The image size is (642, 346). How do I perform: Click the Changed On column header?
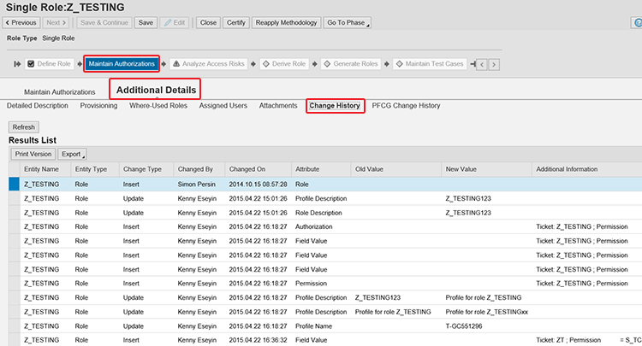247,169
